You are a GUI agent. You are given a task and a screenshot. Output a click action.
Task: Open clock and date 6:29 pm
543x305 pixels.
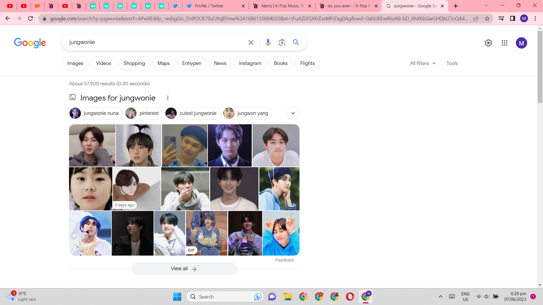(515, 297)
